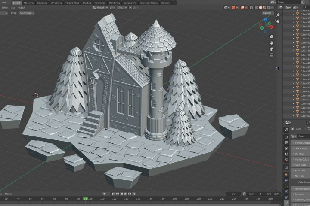Enable wireframe viewport shading mode
This screenshot has width=310, height=206.
coord(257,7)
